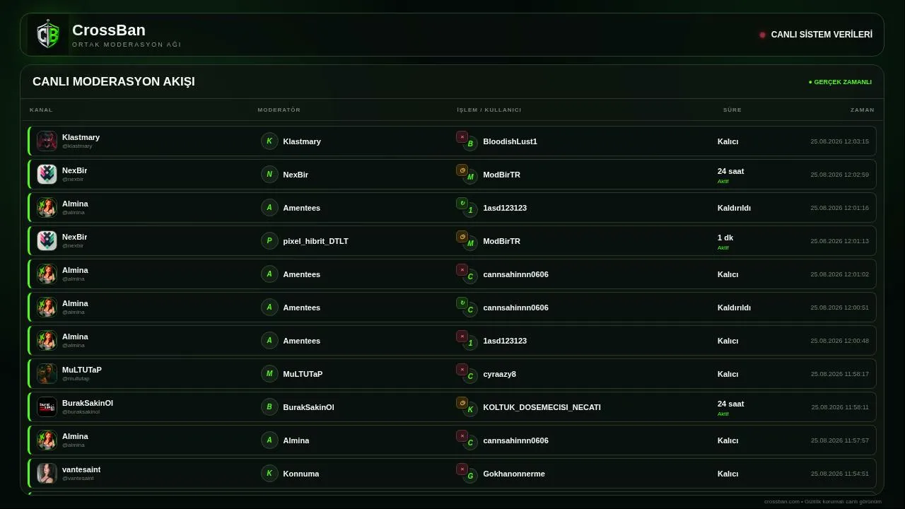Open the Klastmary channel avatar
Screen dimensions: 905x509
[47, 141]
